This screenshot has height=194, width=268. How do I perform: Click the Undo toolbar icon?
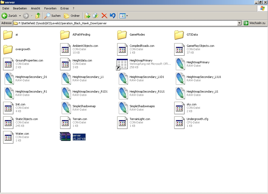click(x=113, y=16)
